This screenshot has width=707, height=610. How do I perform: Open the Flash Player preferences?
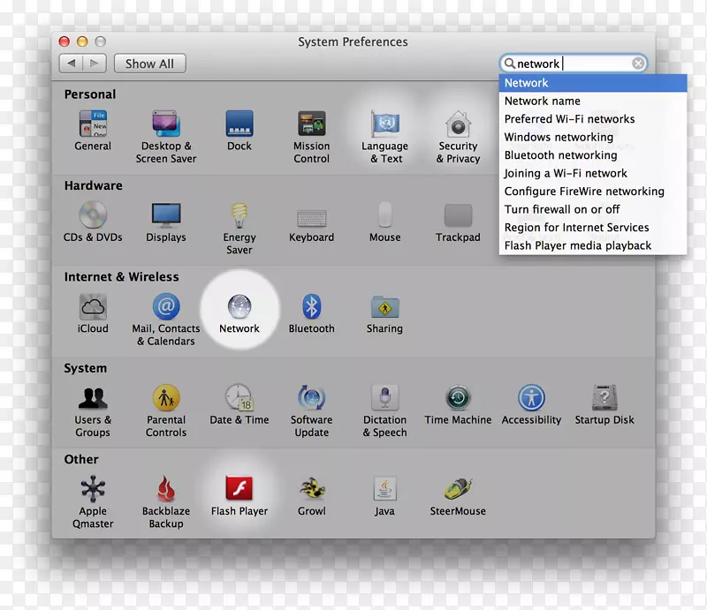click(x=239, y=486)
